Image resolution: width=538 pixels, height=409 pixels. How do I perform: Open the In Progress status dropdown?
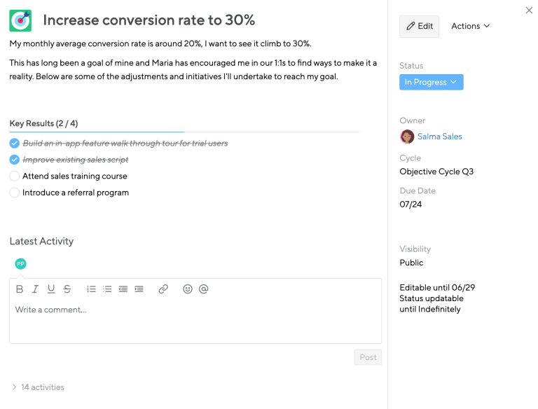[x=432, y=82]
